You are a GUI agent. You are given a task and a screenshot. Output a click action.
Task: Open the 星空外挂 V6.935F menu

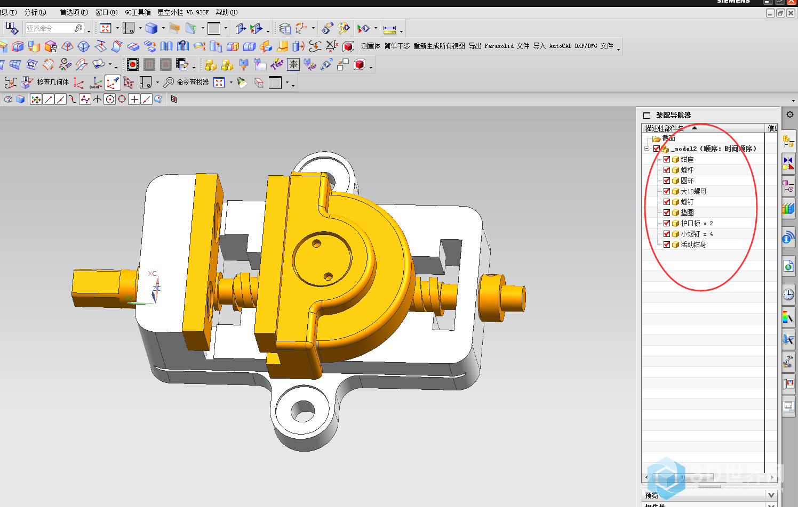click(183, 12)
